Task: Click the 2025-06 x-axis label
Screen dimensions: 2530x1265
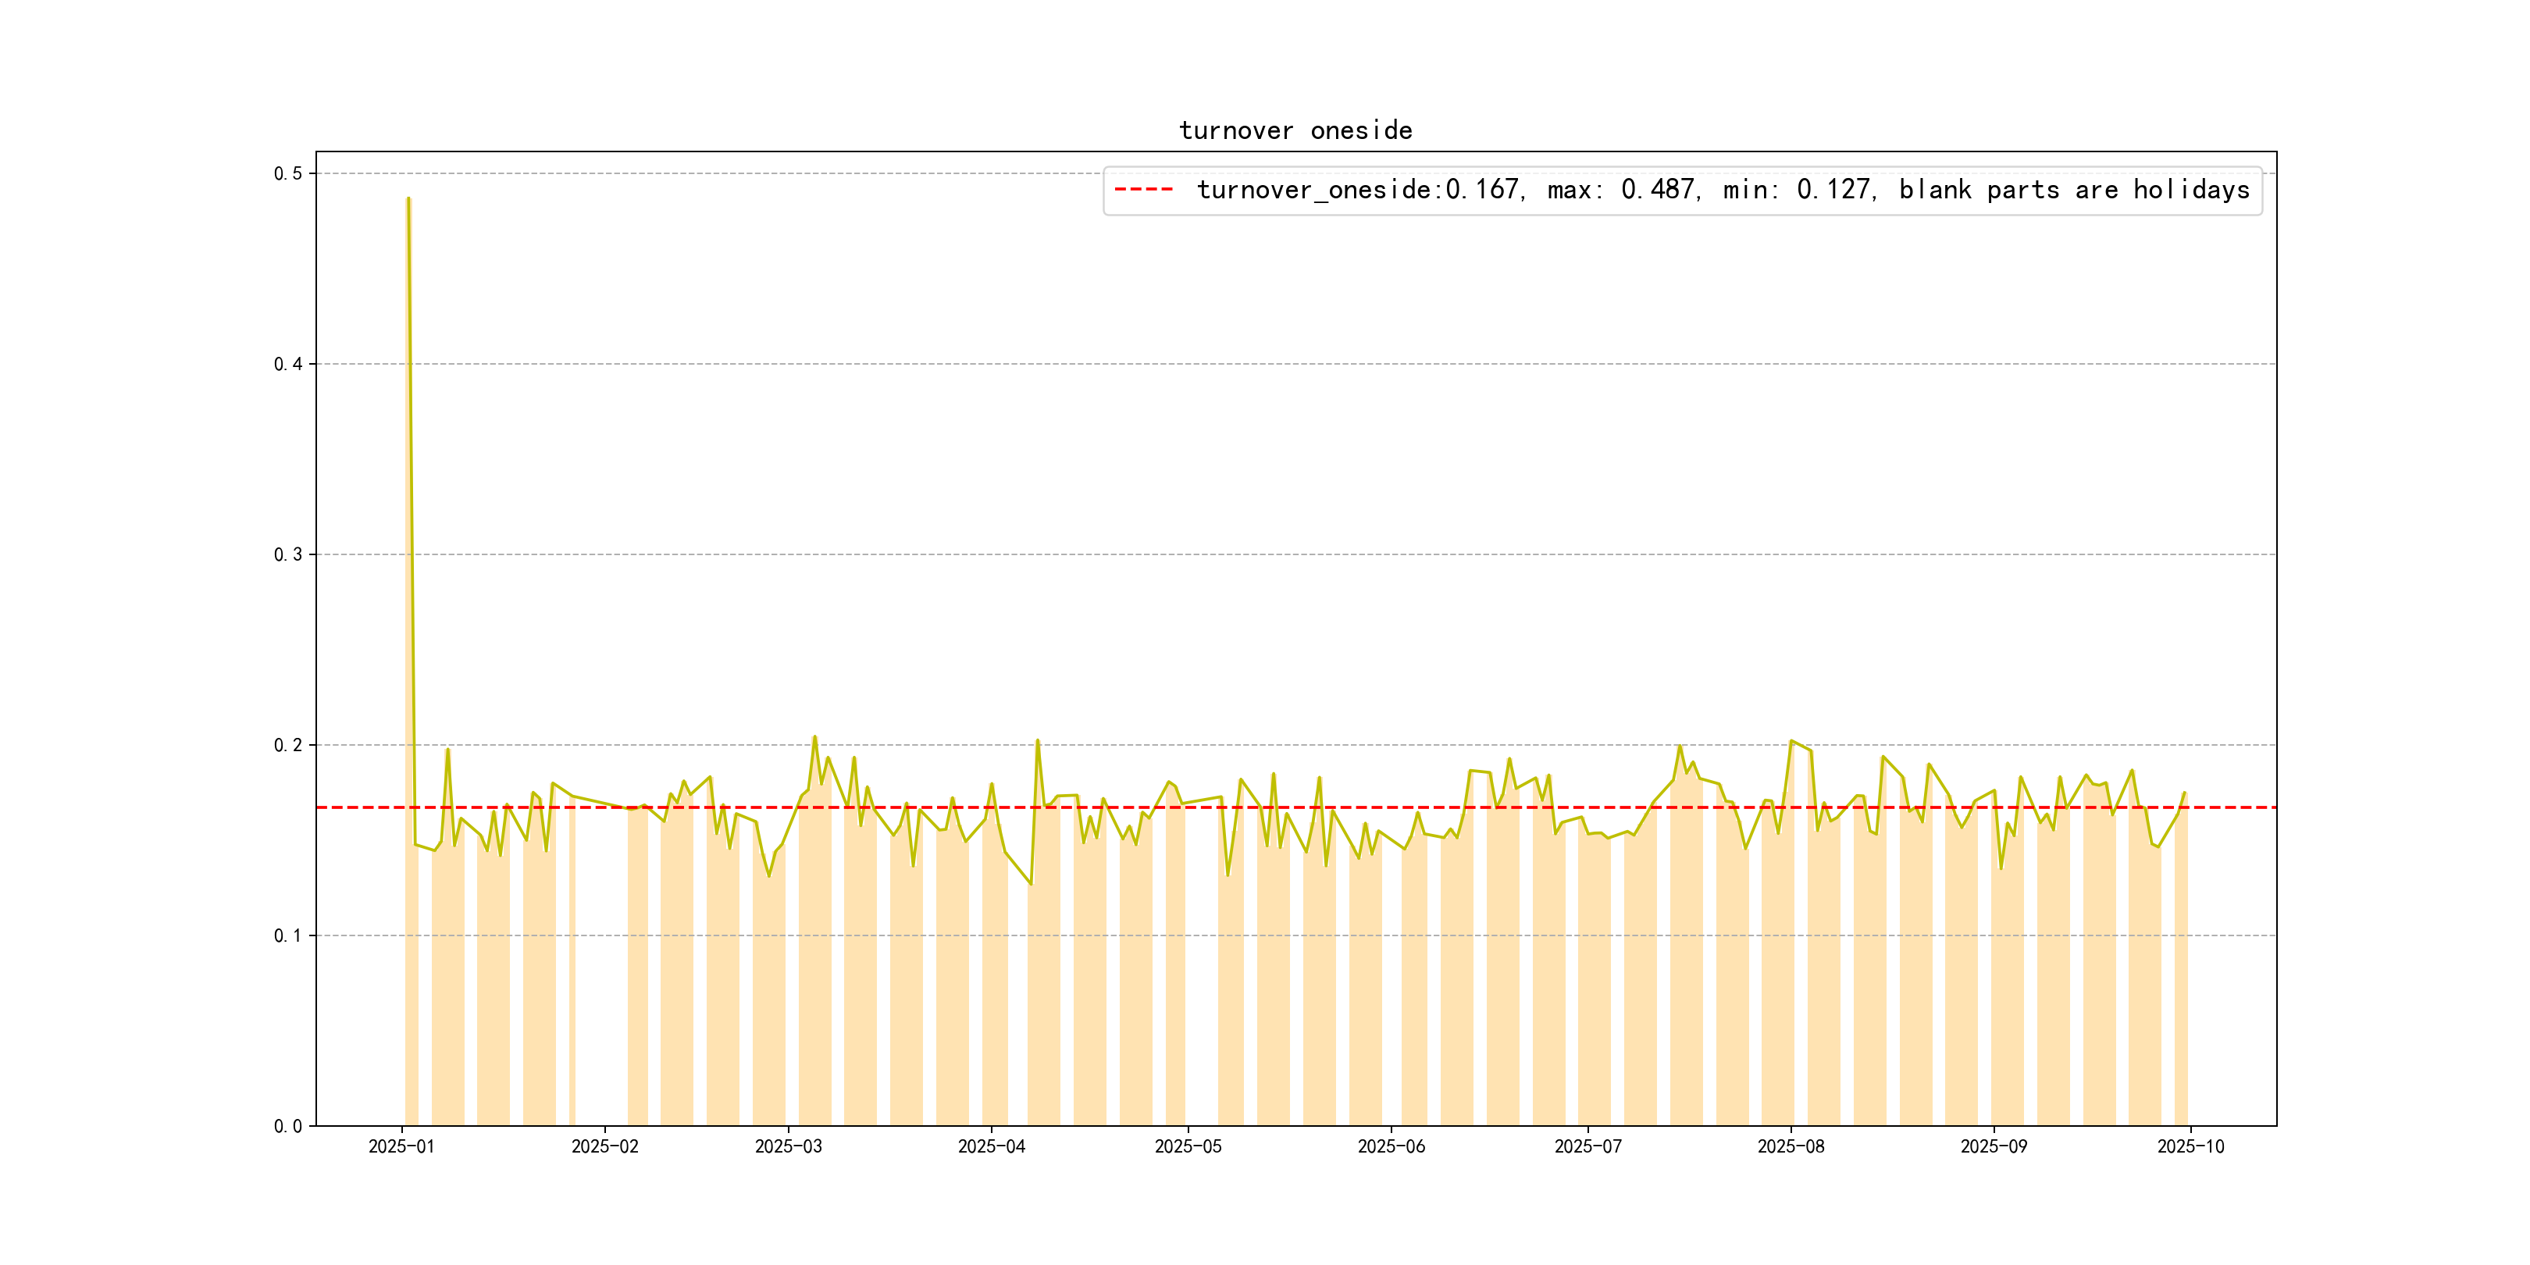Action: [1391, 1146]
